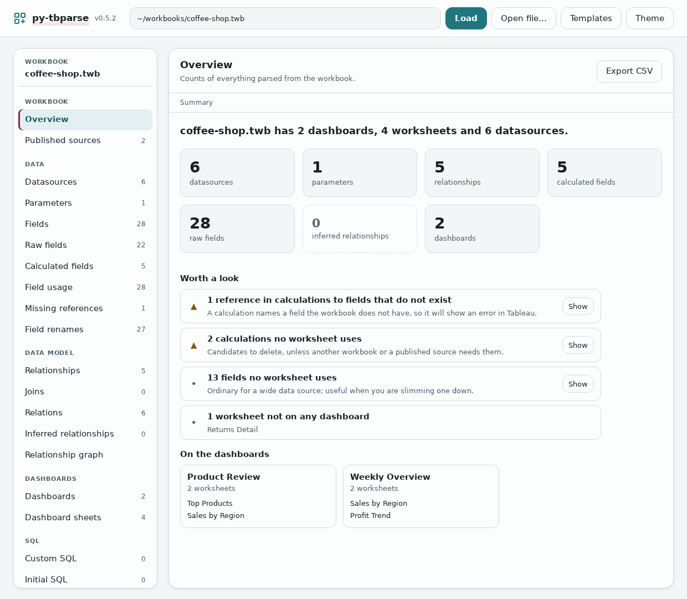Screen dimensions: 687x599
Task: Go to Field renames
Action: (85, 330)
